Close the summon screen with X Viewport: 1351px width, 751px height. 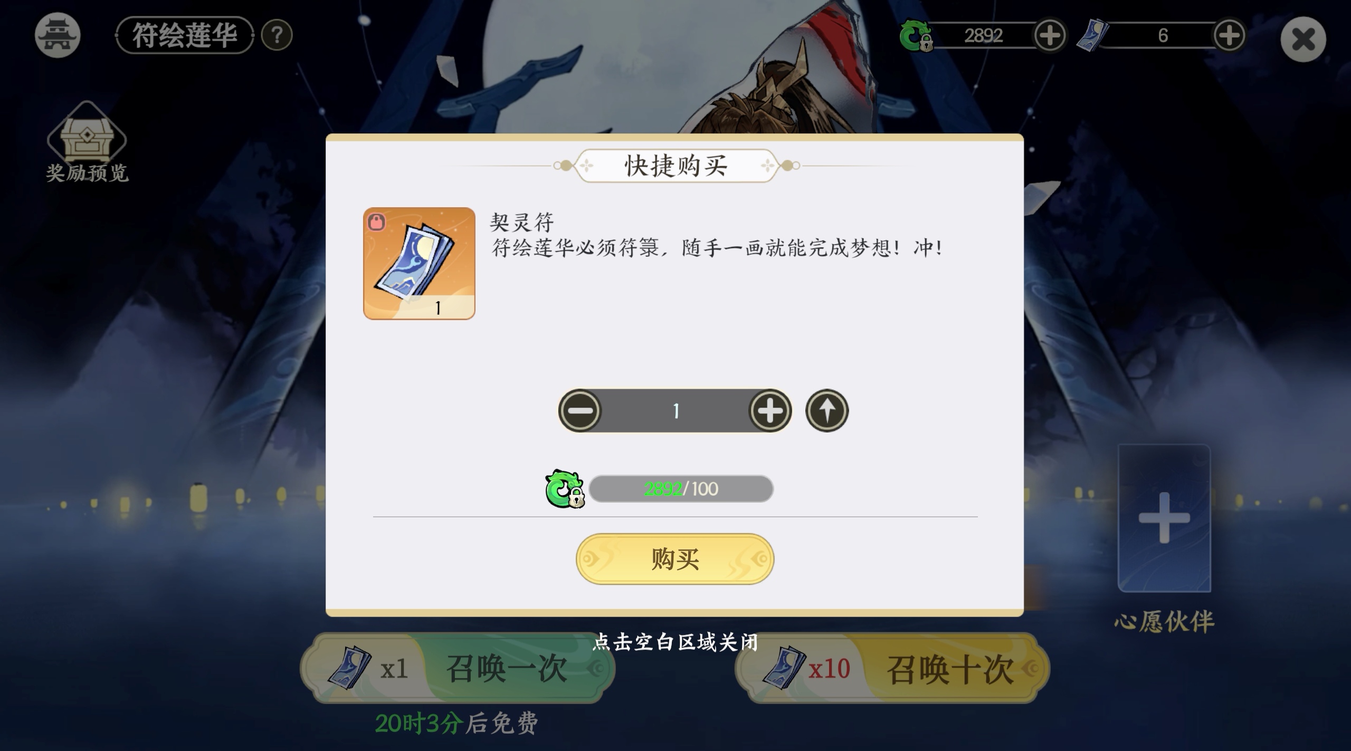click(x=1303, y=39)
